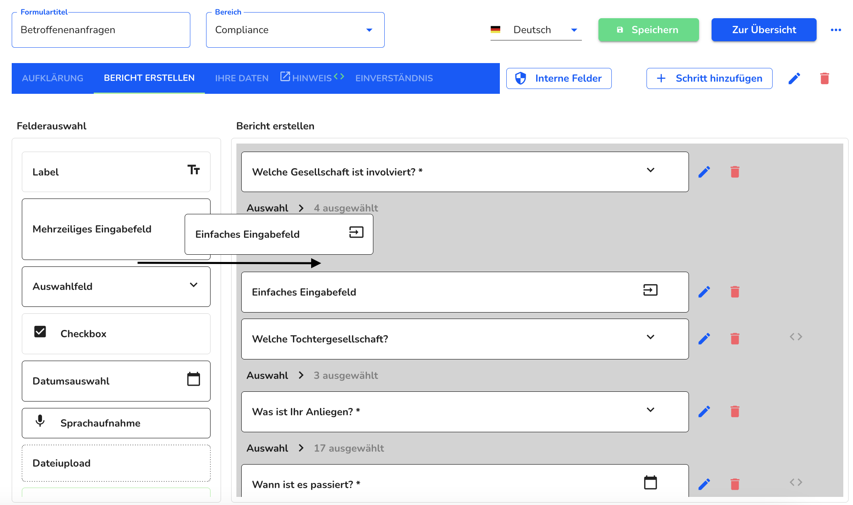
Task: Select the Dateiupload field type
Action: point(116,463)
